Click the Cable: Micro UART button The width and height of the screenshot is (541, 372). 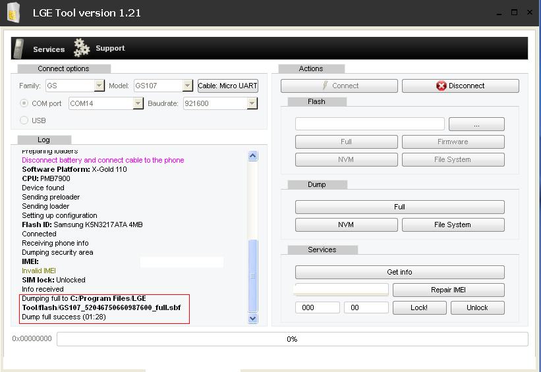[227, 86]
